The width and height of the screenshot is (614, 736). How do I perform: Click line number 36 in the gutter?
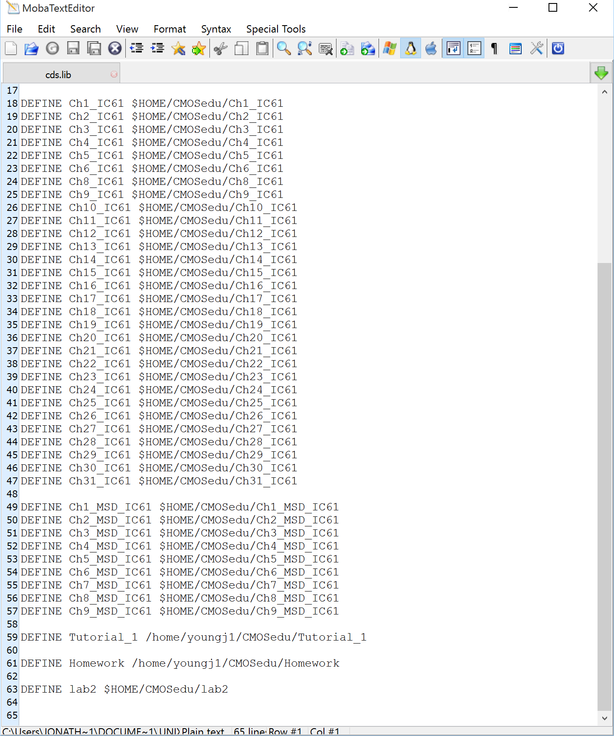12,338
